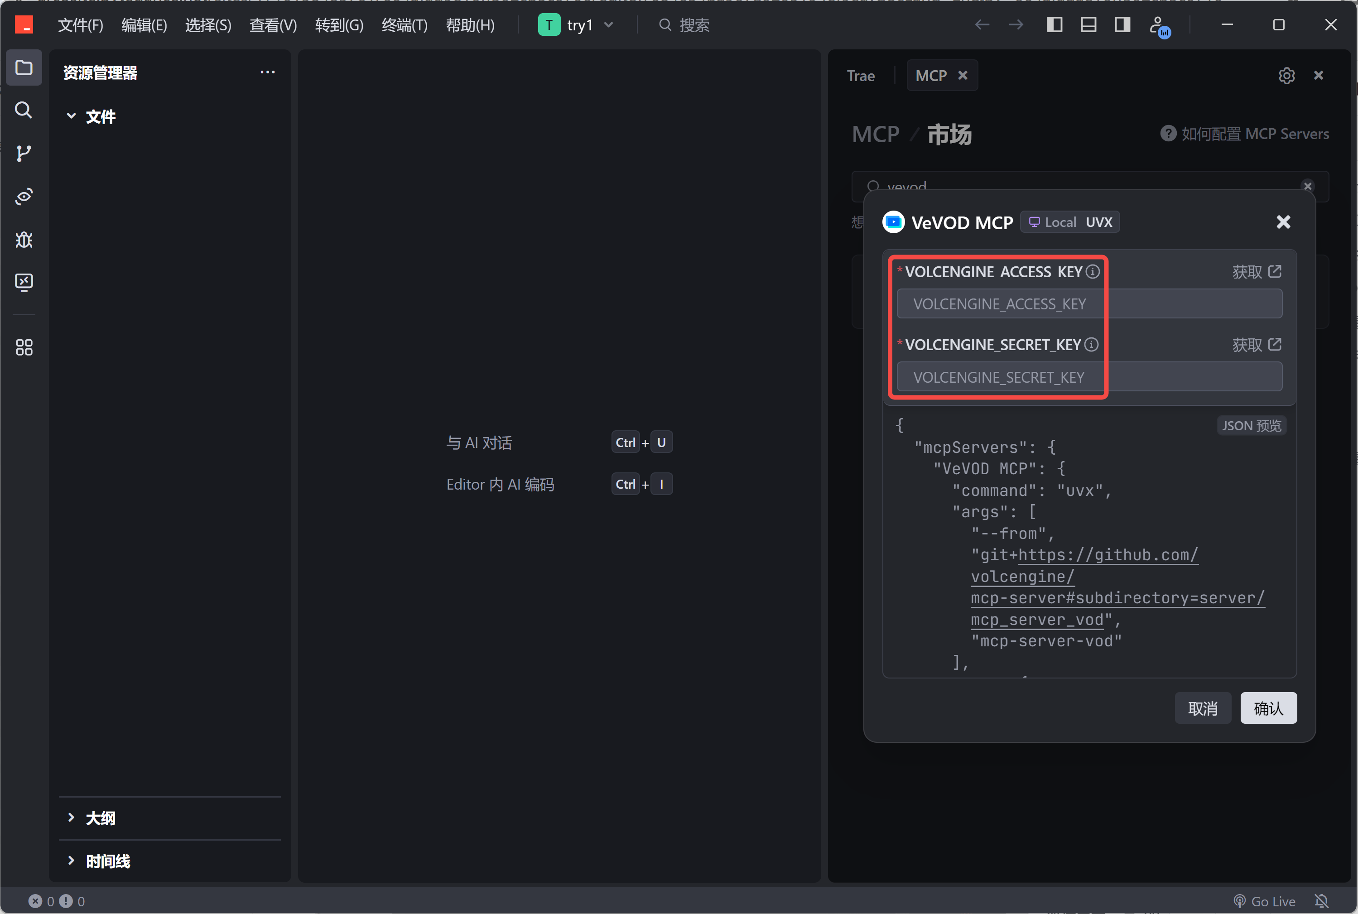Click the "command": "uvx" JSON line
Screen dimensions: 1358x914
[x=1032, y=491]
